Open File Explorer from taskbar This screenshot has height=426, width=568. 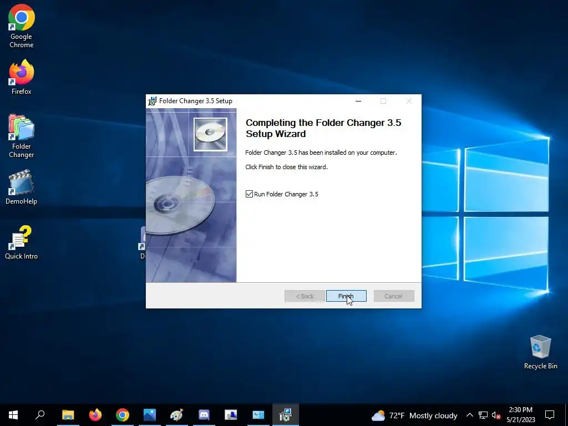coord(68,415)
